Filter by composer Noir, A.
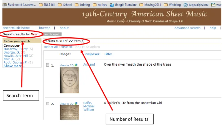This screenshot has width=222, height=127. (9, 59)
